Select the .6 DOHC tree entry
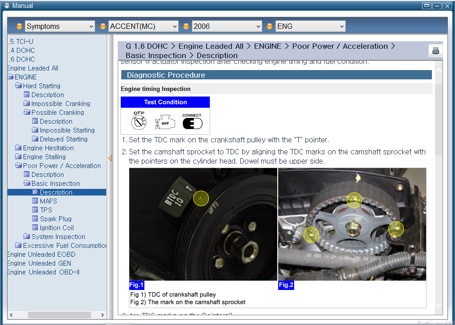 point(22,59)
